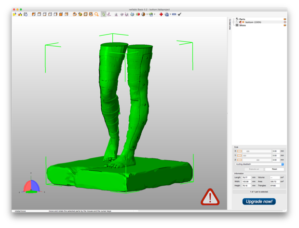The height and width of the screenshot is (228, 299).
Task: Click the purple axes align tool icon
Action: click(109, 14)
